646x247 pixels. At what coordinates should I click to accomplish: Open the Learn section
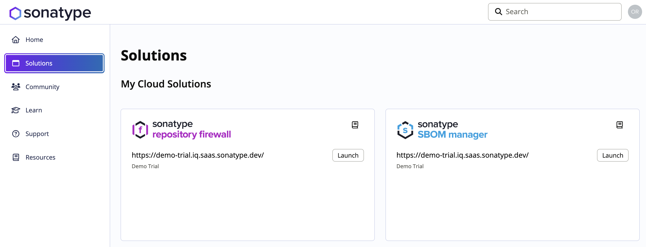(x=54, y=110)
